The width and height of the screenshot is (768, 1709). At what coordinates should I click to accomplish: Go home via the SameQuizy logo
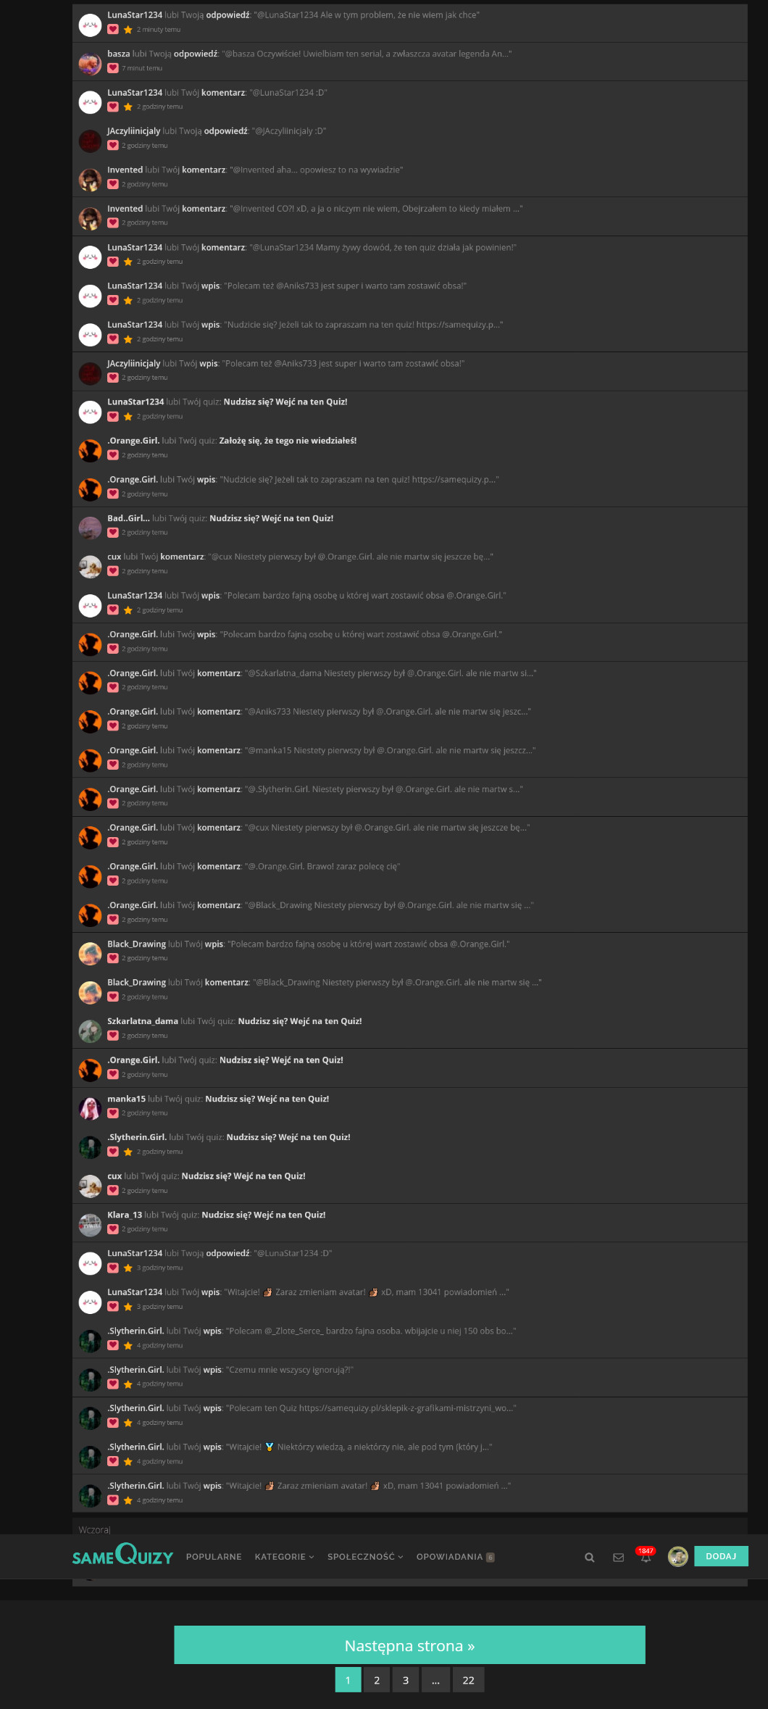pyautogui.click(x=122, y=1555)
